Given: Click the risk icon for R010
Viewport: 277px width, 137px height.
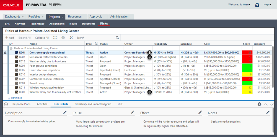Looking at the screenshot, I should click(17, 75).
